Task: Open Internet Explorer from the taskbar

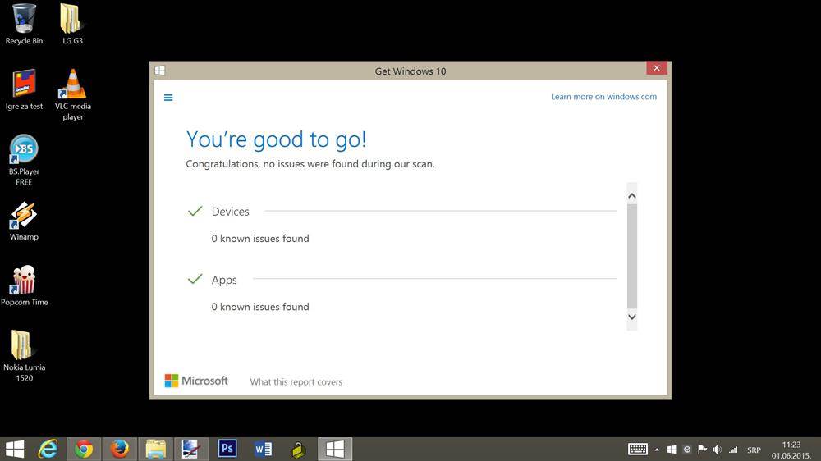Action: click(x=48, y=449)
